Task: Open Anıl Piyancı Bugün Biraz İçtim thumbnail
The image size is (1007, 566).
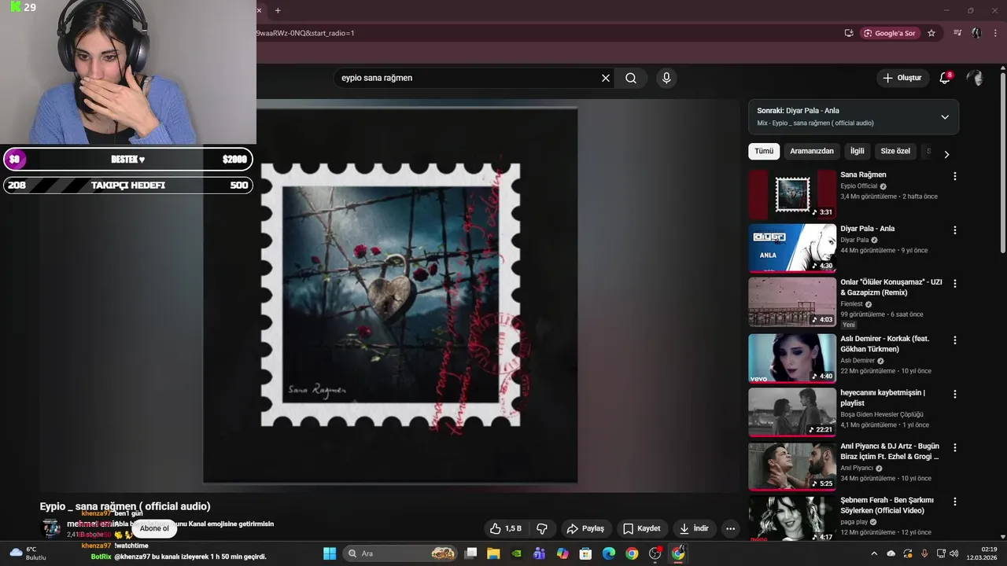Action: point(792,465)
